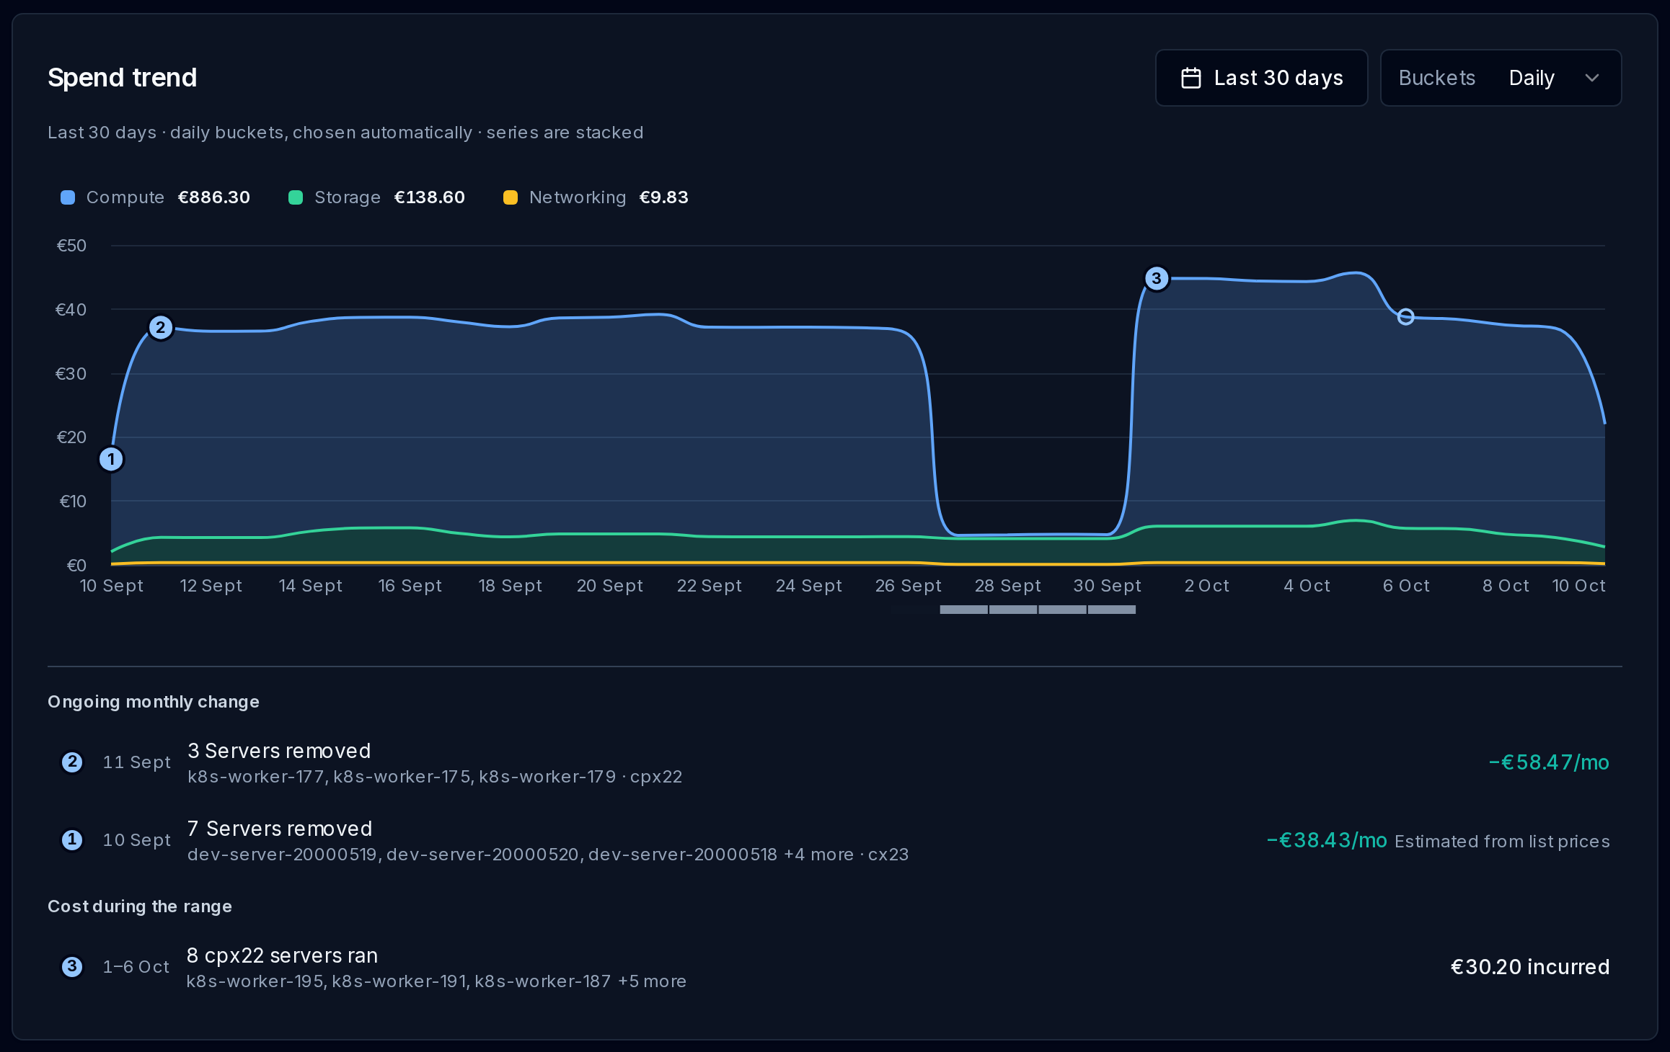Click the Storage total €138.60
This screenshot has height=1052, width=1670.
pos(430,197)
